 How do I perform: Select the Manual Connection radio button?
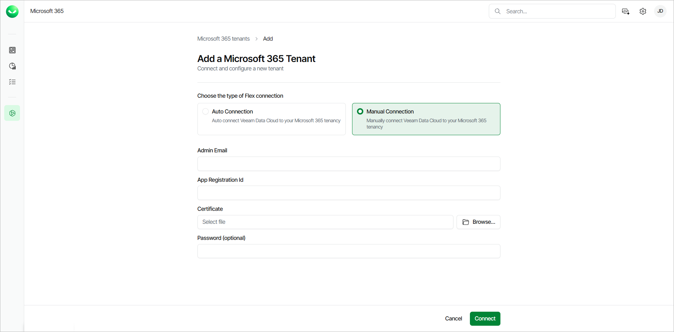pyautogui.click(x=360, y=111)
